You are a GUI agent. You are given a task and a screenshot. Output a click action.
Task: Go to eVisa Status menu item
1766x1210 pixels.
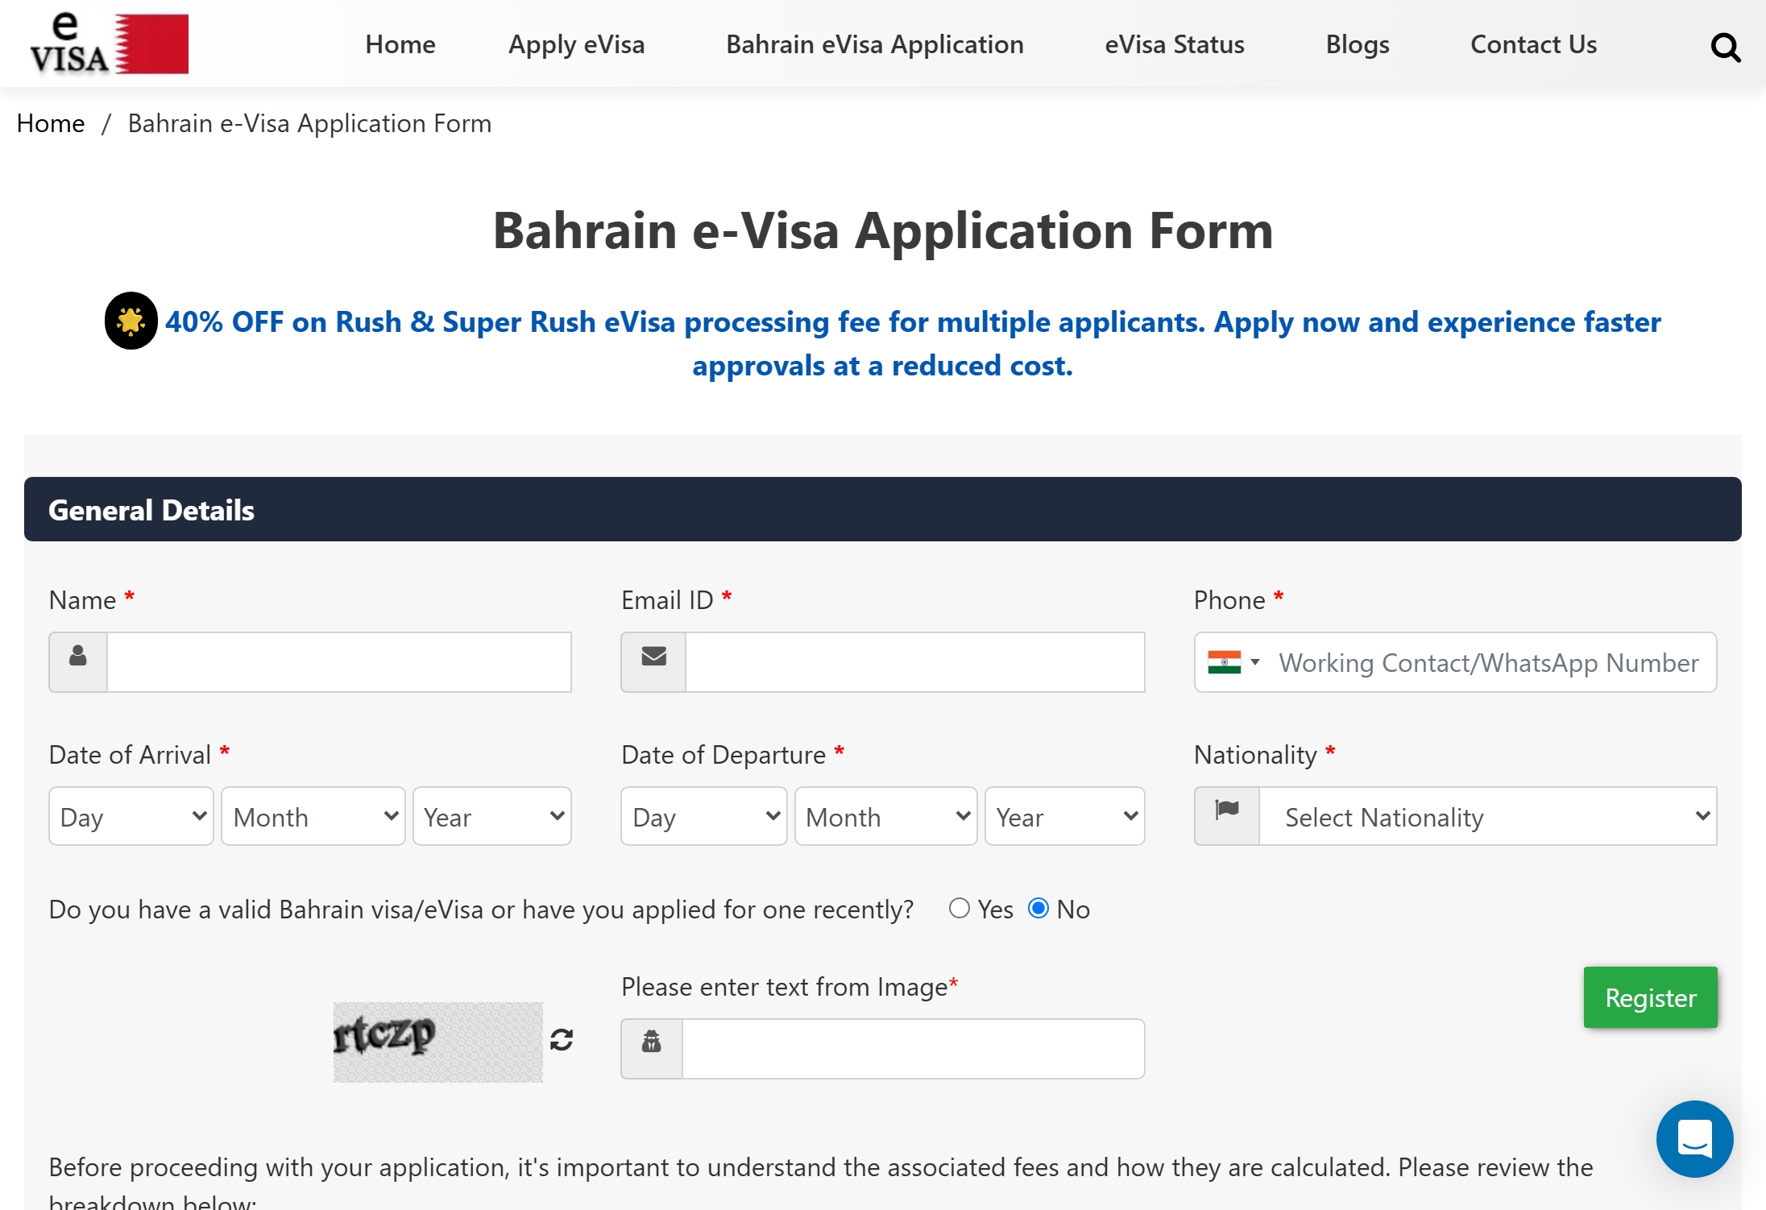tap(1174, 44)
